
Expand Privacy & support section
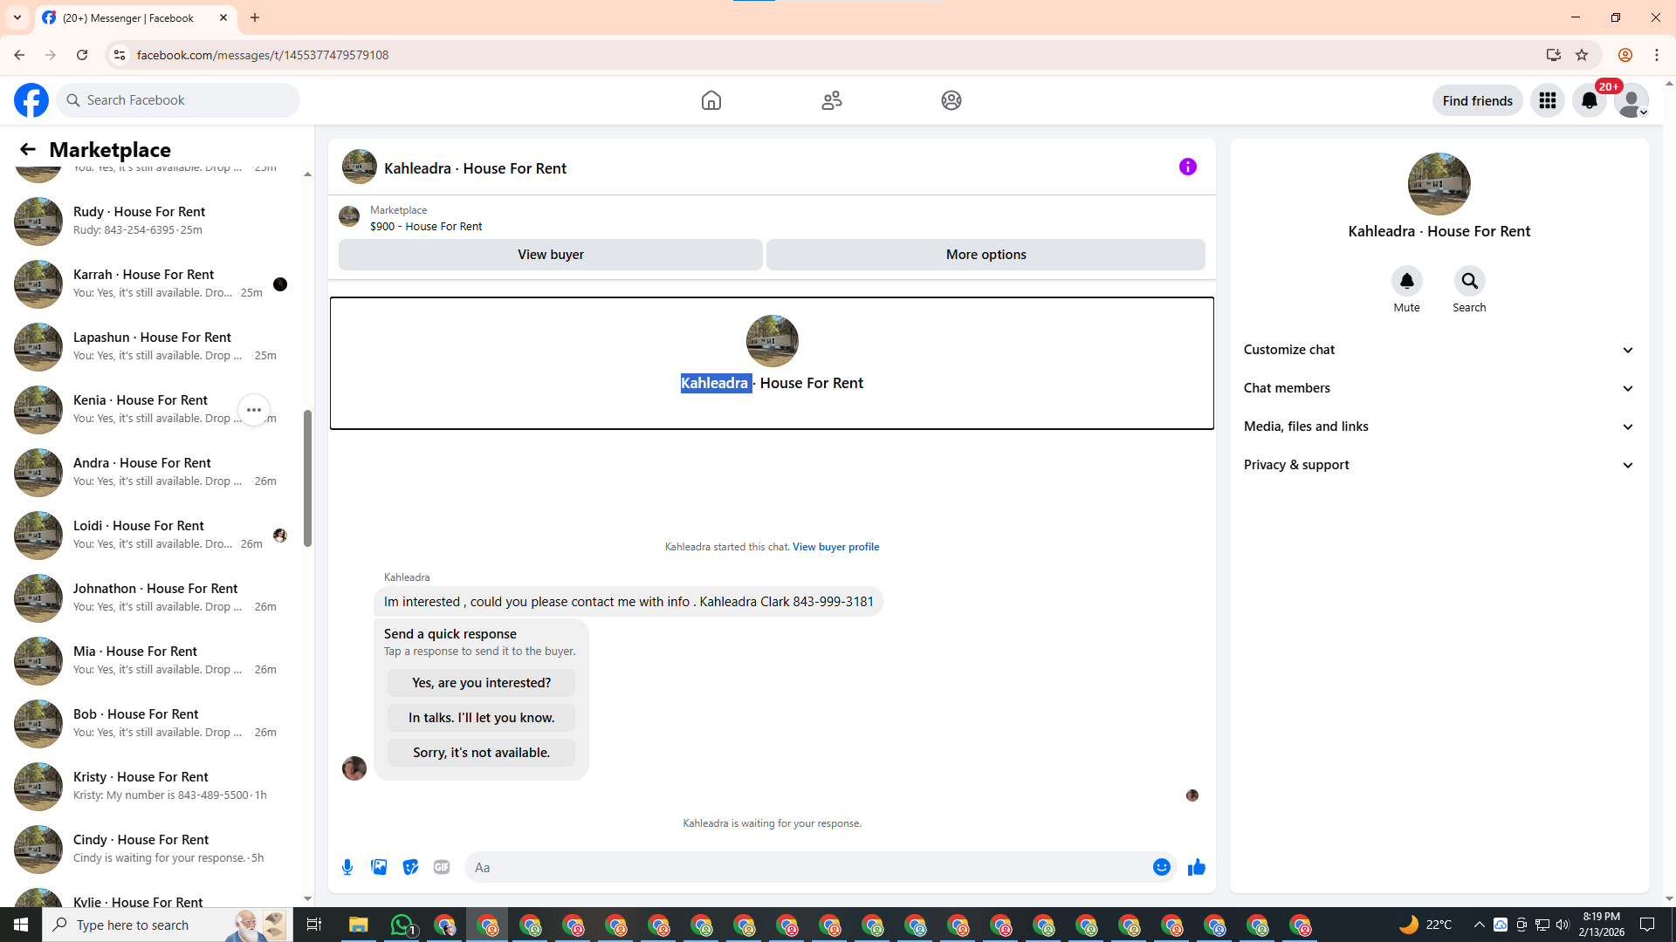pyautogui.click(x=1439, y=465)
